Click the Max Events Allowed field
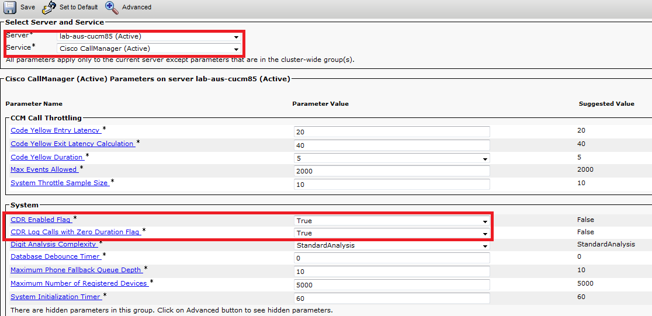The width and height of the screenshot is (652, 316). [391, 171]
